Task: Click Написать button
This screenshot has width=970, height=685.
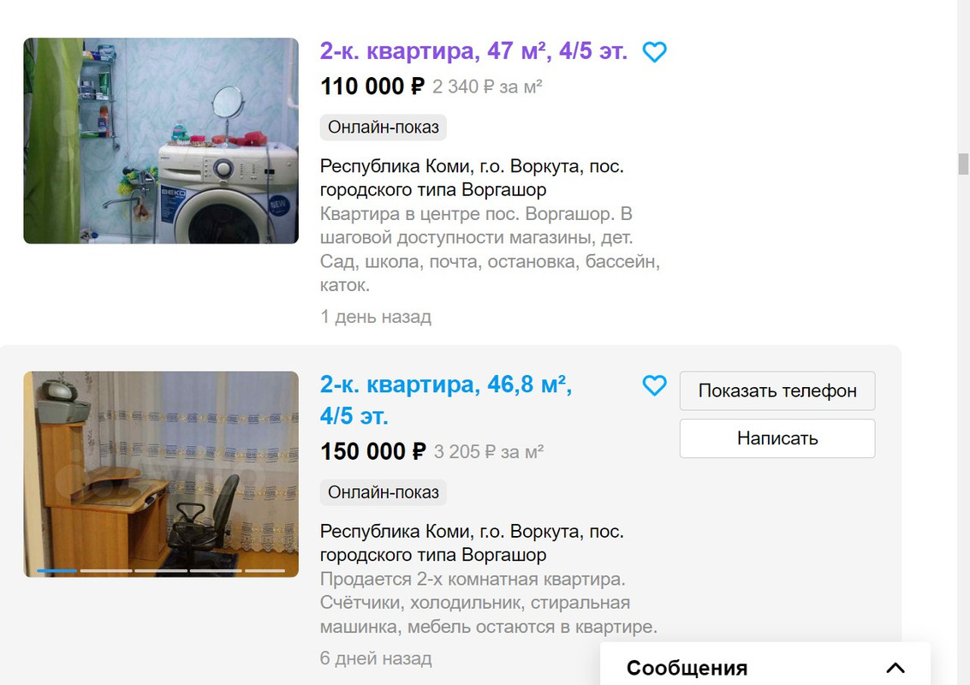Action: click(777, 438)
